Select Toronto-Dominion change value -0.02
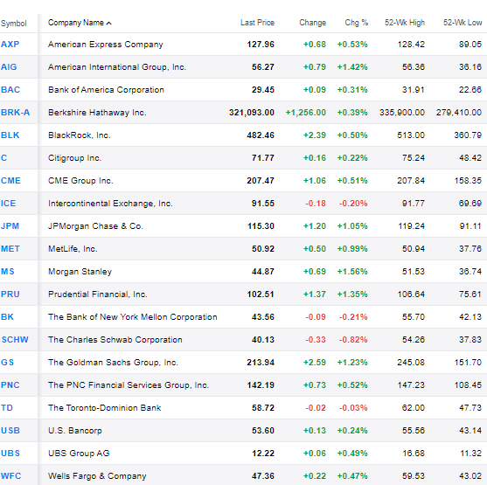This screenshot has height=485, width=487. [316, 408]
